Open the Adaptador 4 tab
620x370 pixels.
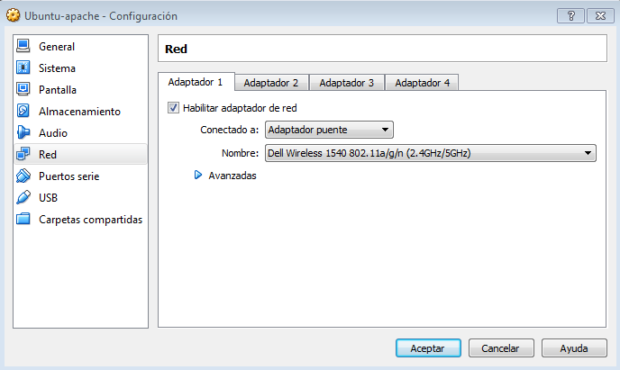tap(422, 83)
